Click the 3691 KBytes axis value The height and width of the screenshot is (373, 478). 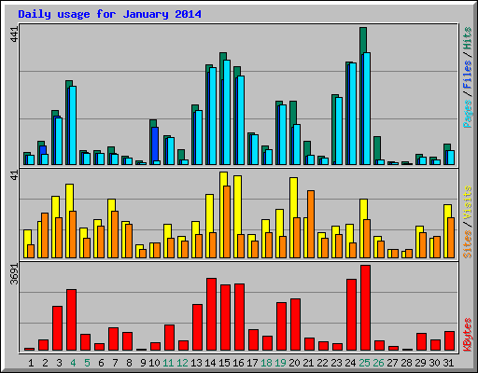click(x=15, y=274)
